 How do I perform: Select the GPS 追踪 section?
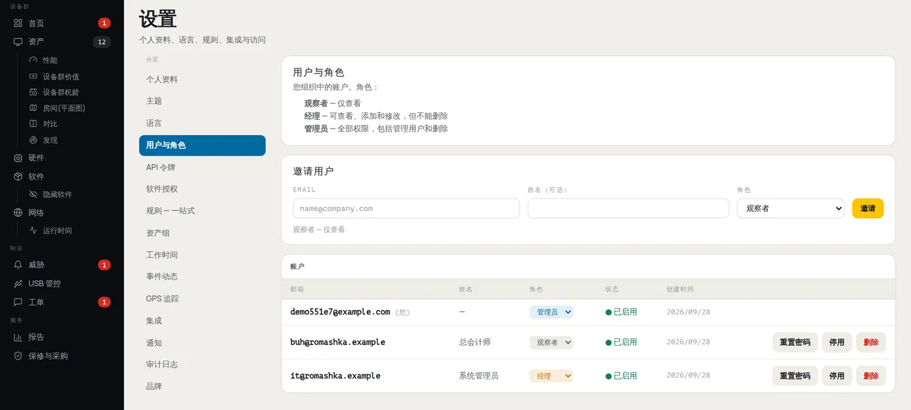202,299
